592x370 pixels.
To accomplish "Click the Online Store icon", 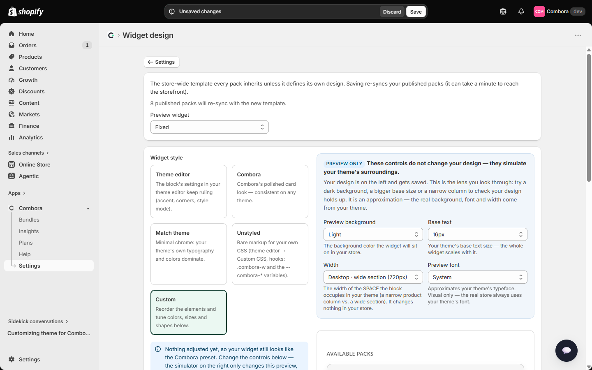I will point(12,164).
